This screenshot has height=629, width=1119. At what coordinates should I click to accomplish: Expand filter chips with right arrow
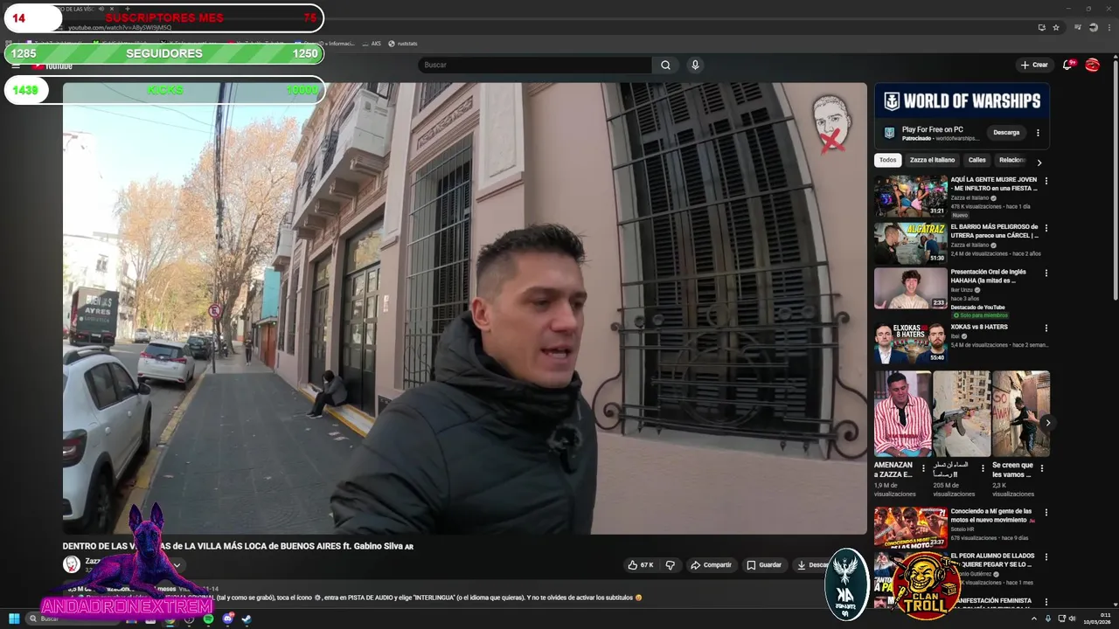click(1039, 162)
